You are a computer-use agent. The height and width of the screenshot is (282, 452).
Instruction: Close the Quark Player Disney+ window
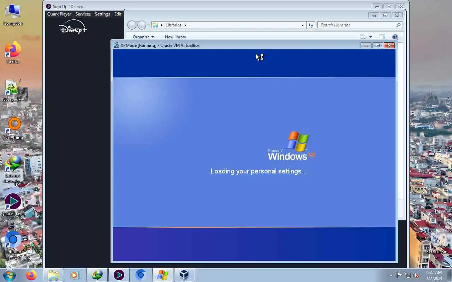(400, 6)
